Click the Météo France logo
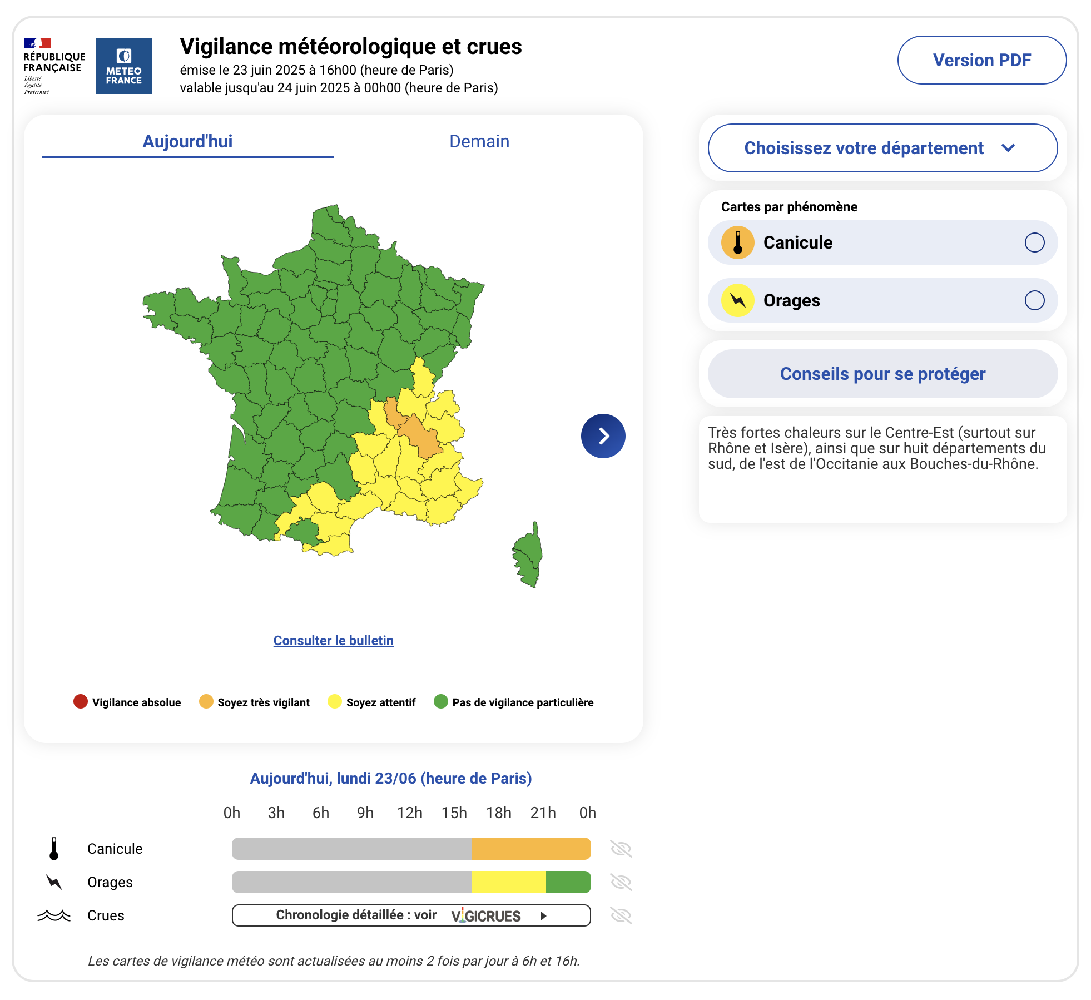Image resolution: width=1091 pixels, height=1000 pixels. 123,66
